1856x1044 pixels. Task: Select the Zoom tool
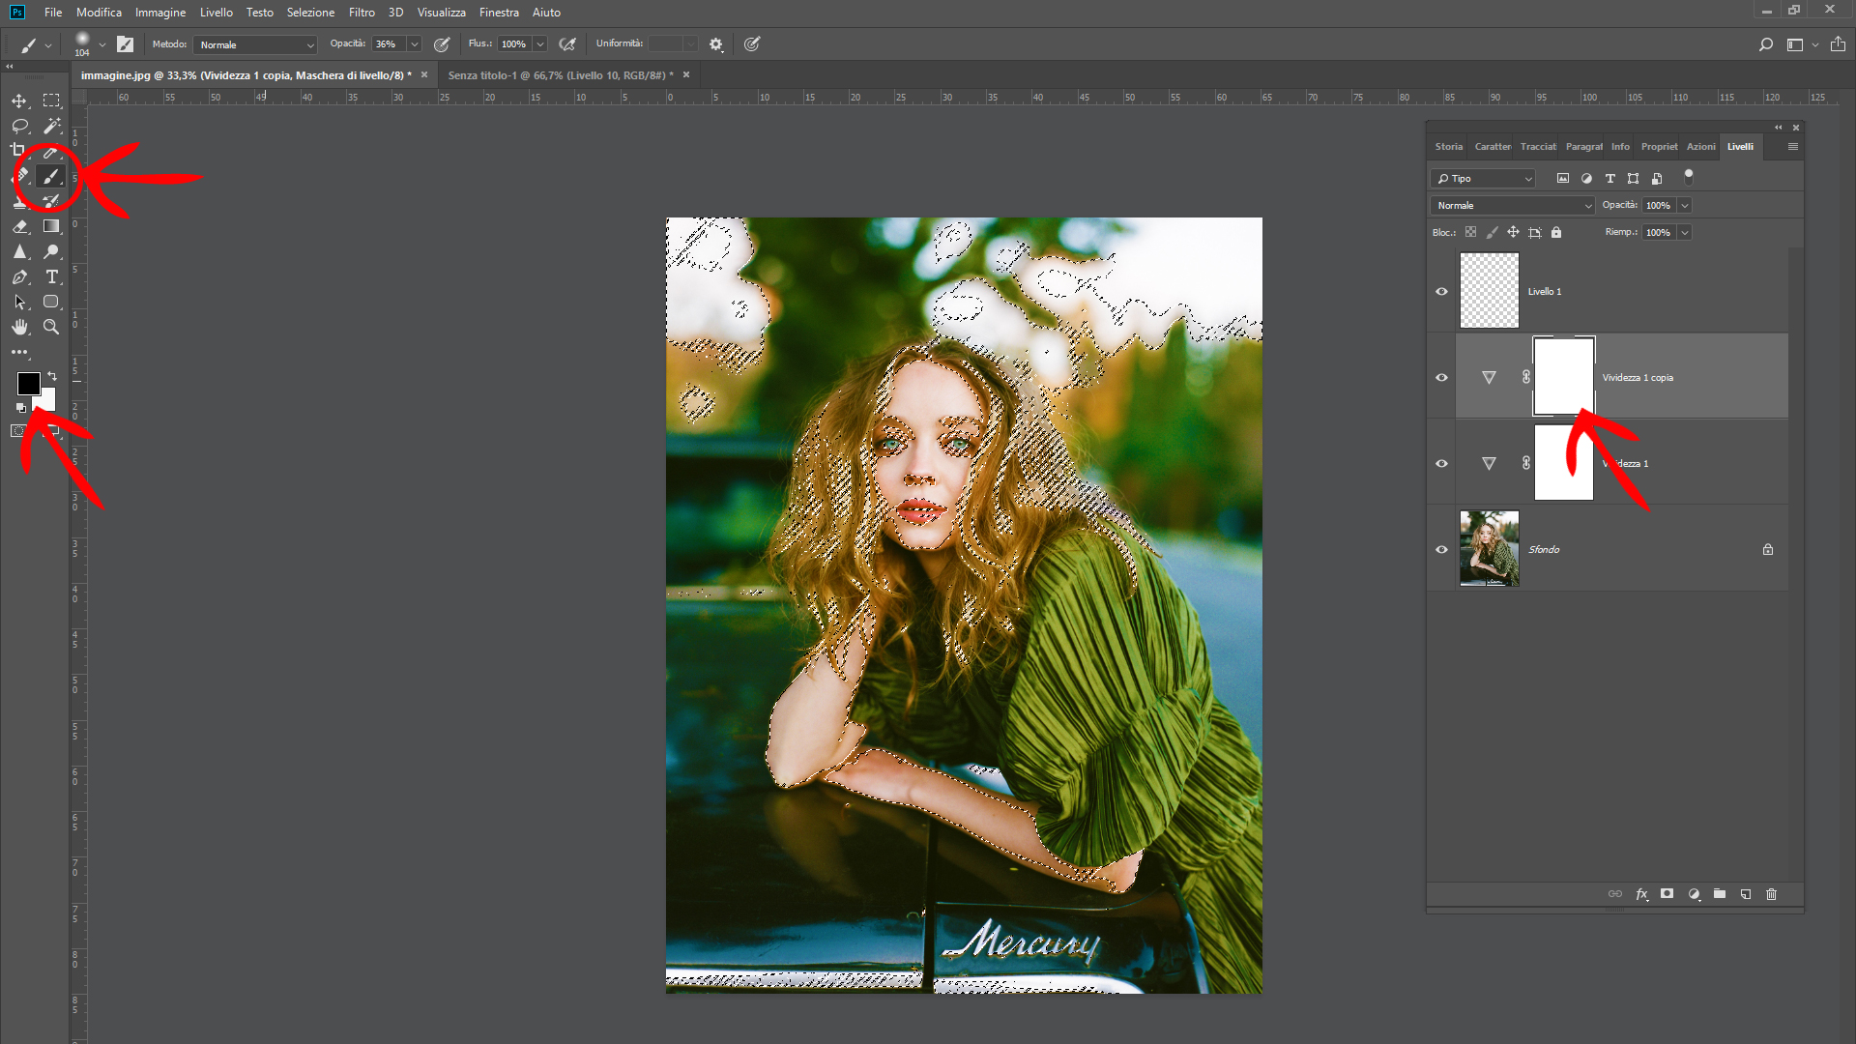(52, 327)
